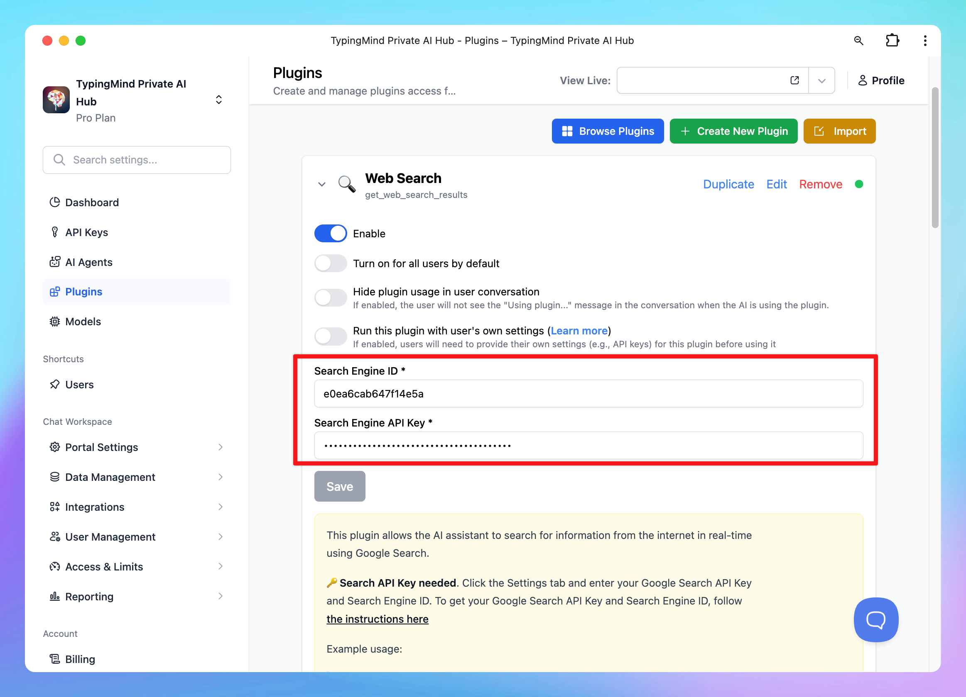
Task: Open Users shortcut
Action: coord(136,385)
